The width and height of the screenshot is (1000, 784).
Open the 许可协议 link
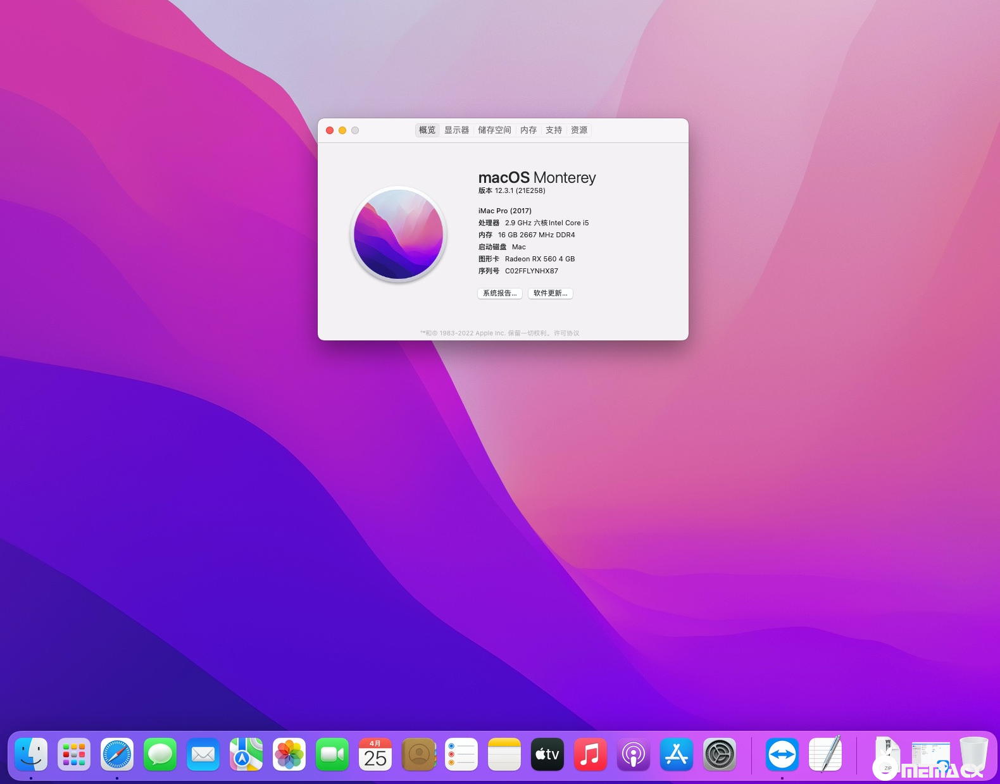[x=566, y=333]
